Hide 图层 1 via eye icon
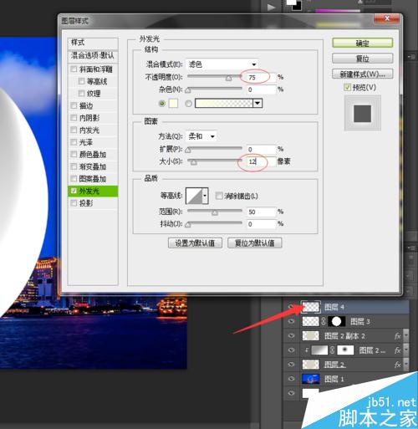418x429 pixels. click(x=292, y=379)
